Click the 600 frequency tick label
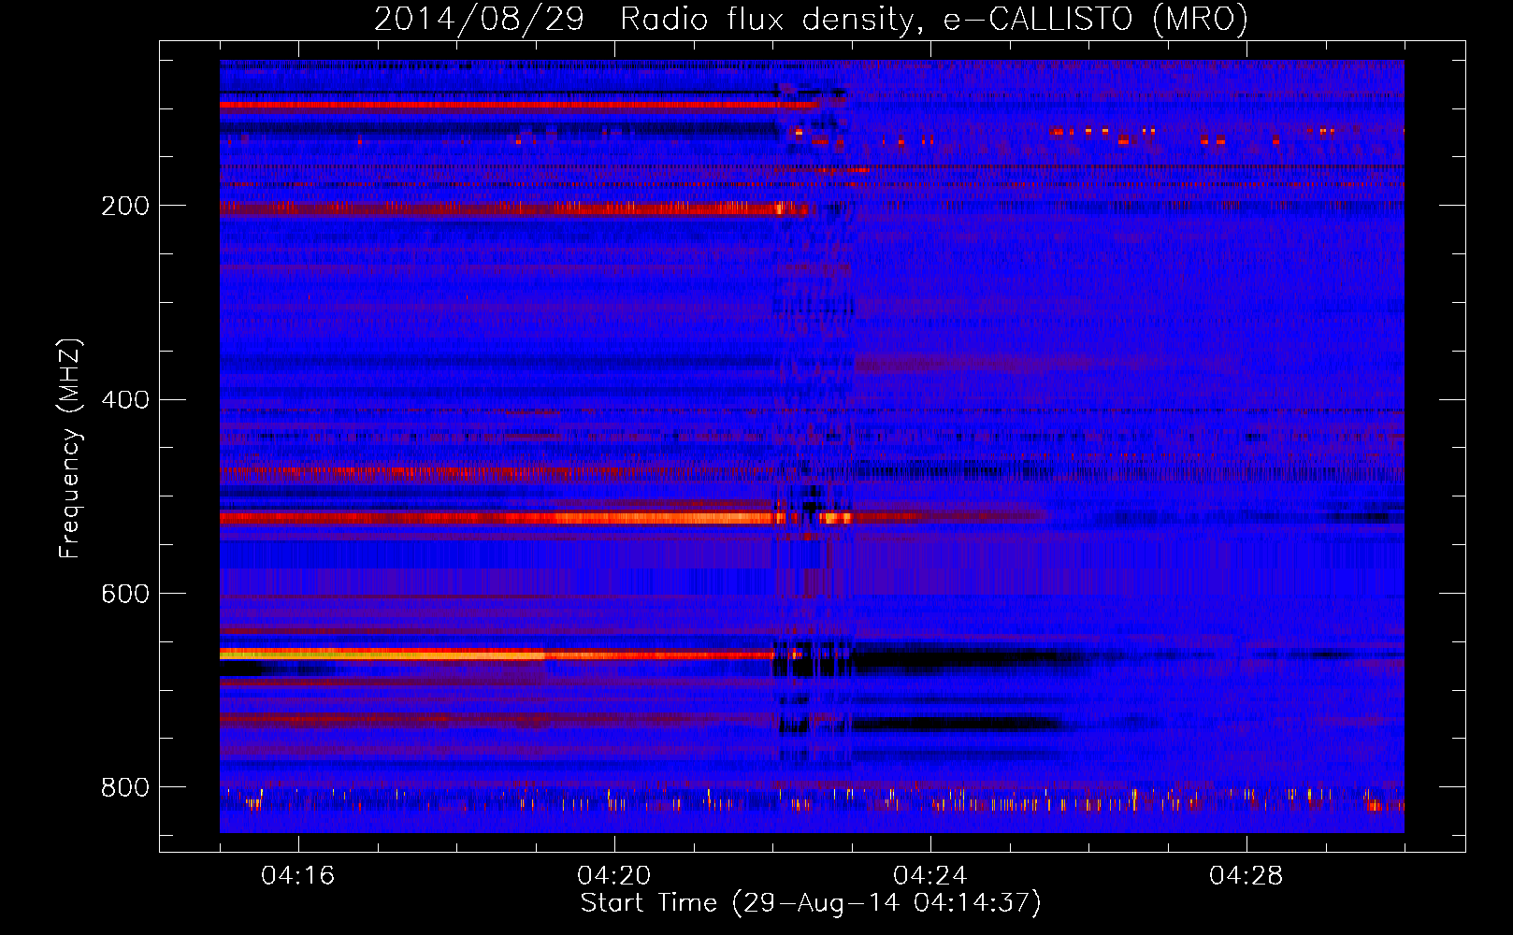 point(125,595)
